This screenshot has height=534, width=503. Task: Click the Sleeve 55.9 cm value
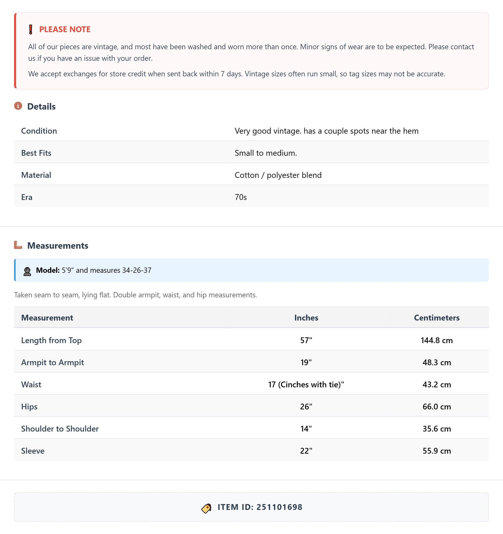(x=437, y=451)
